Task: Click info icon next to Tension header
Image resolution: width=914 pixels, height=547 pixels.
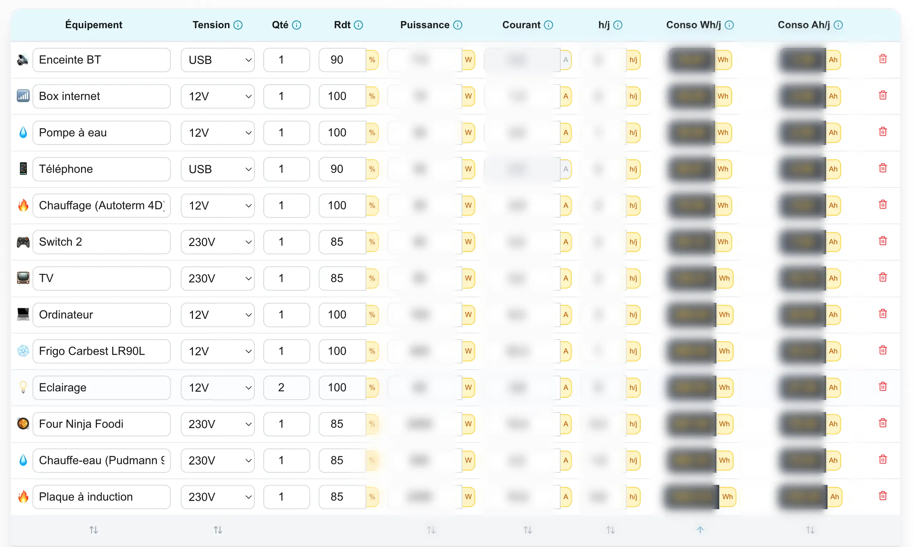Action: 238,25
